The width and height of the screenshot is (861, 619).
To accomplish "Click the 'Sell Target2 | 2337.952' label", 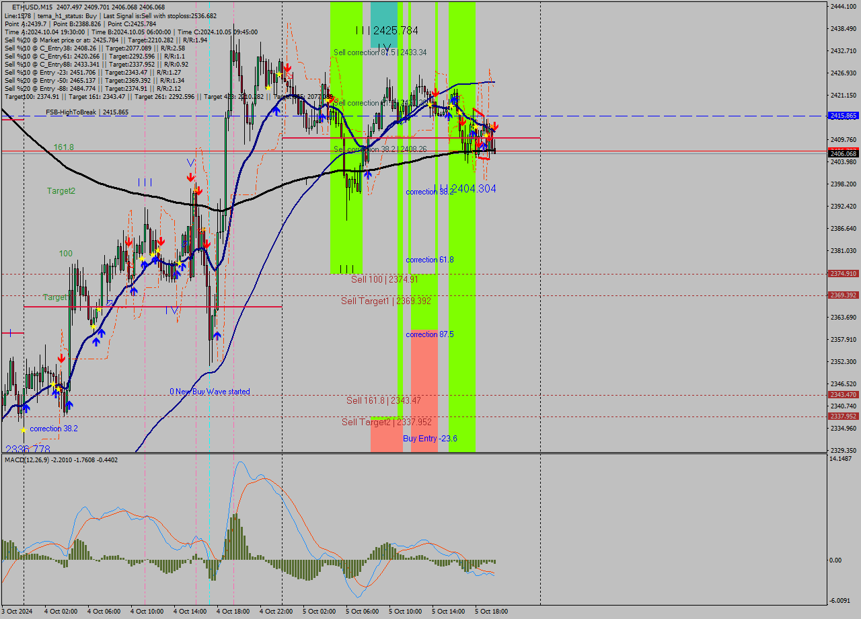I will [x=386, y=422].
